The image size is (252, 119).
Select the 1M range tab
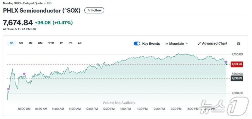(30, 43)
